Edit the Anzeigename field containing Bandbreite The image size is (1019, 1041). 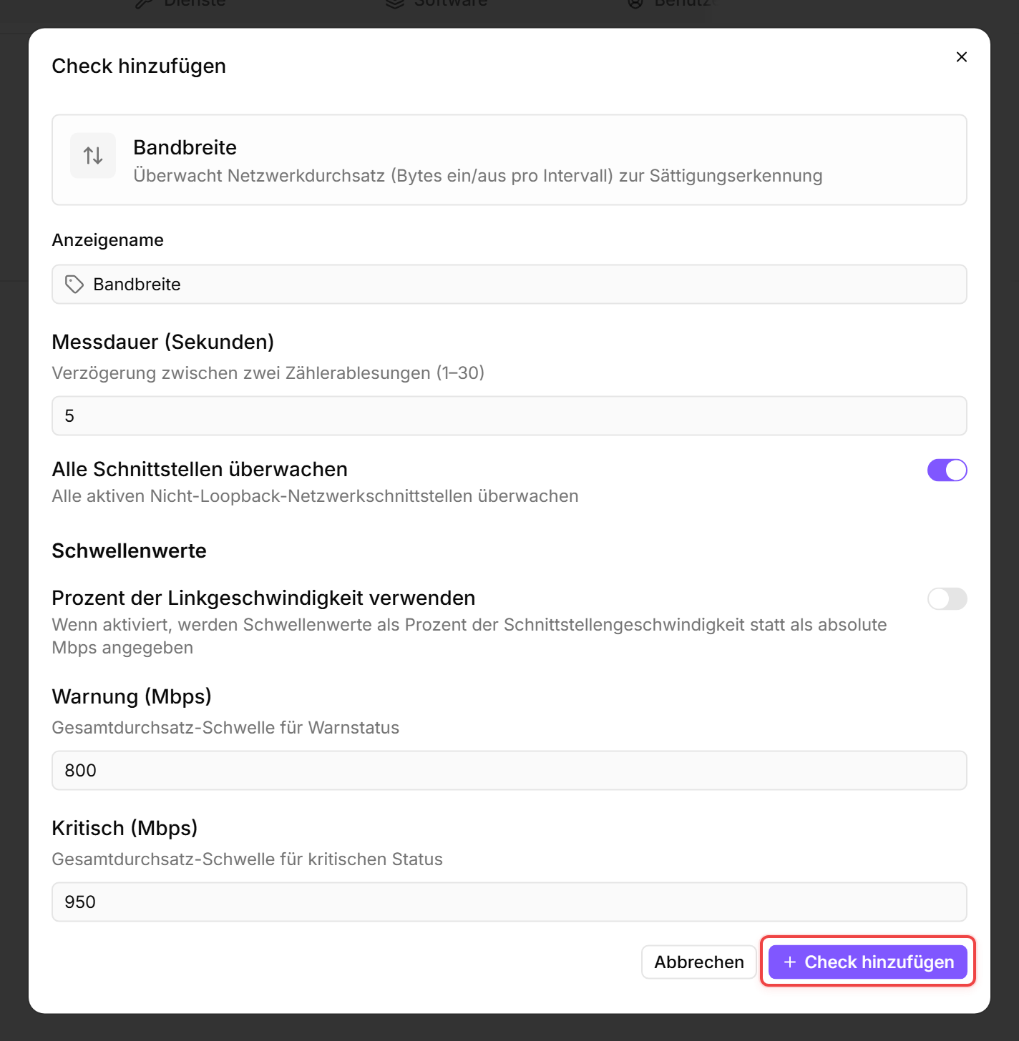(x=509, y=285)
